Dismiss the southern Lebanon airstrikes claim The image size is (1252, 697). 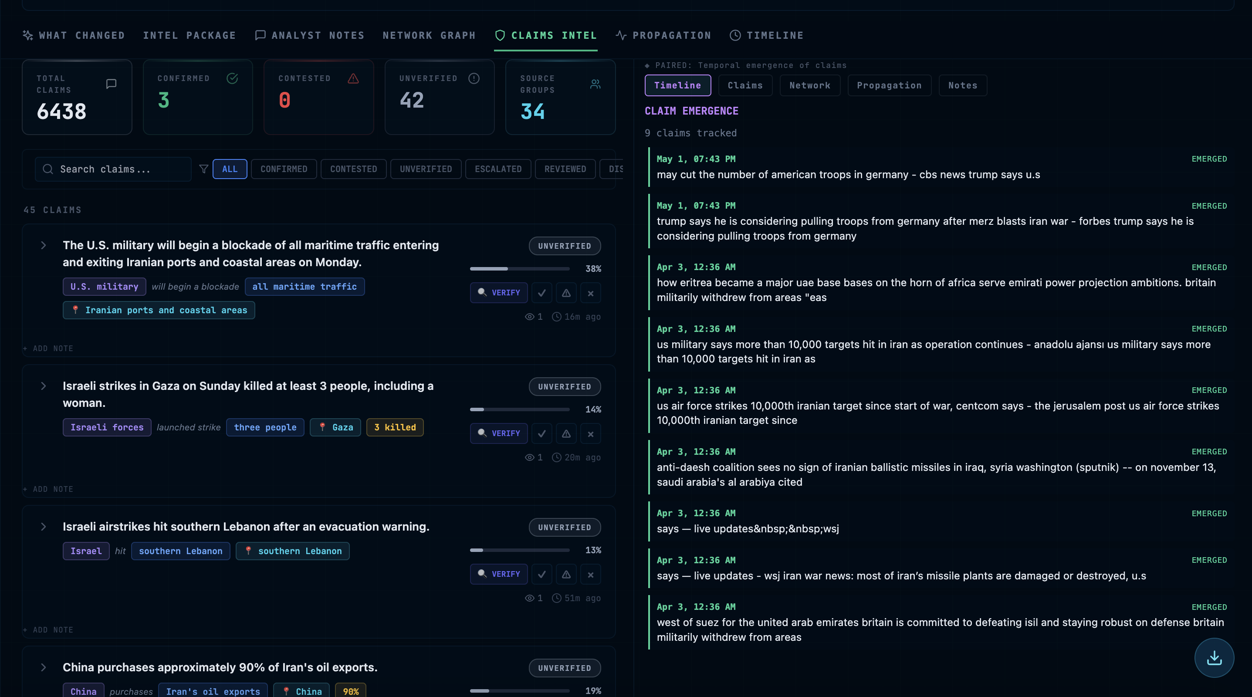pyautogui.click(x=591, y=574)
